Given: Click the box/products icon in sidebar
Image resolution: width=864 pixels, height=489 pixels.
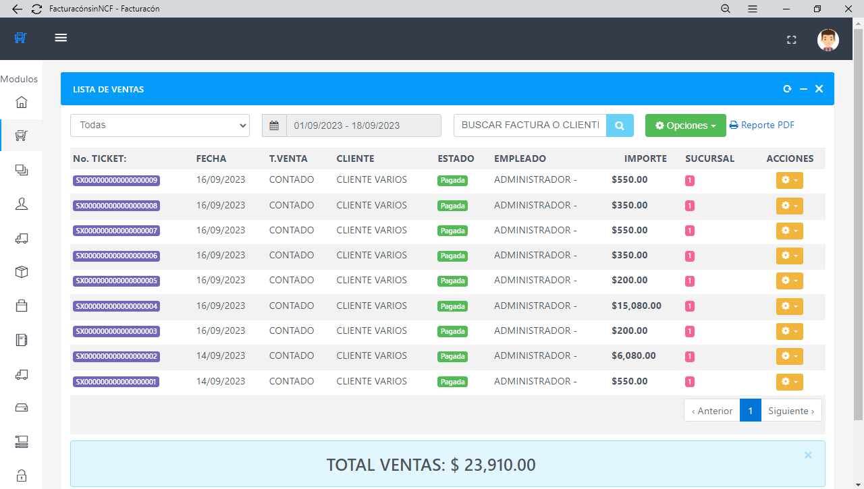Looking at the screenshot, I should 22,272.
